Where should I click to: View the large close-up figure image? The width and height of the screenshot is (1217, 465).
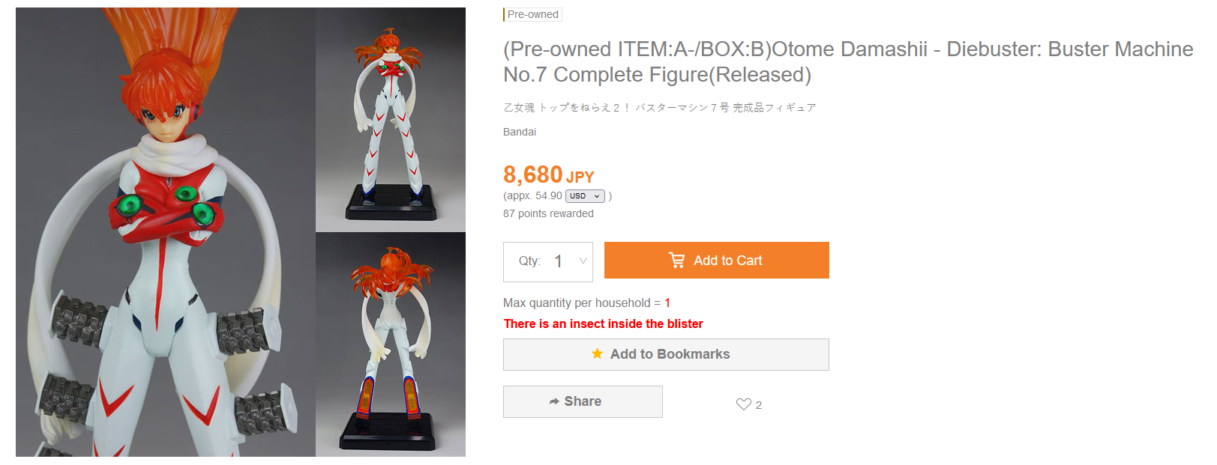tap(165, 231)
